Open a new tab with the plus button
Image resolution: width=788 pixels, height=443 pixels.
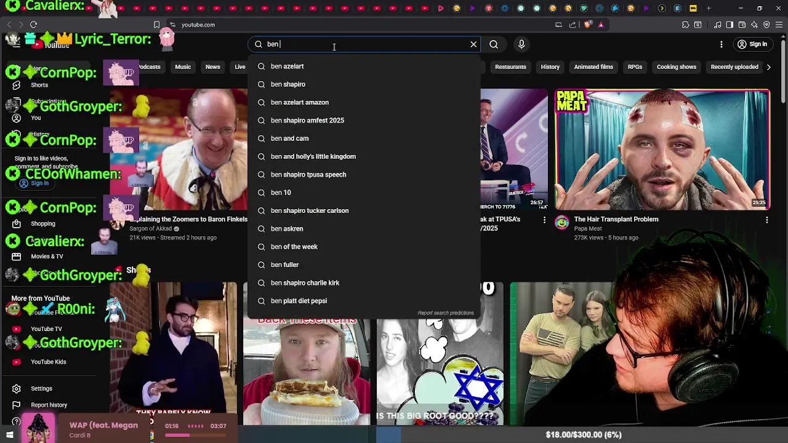click(x=709, y=9)
